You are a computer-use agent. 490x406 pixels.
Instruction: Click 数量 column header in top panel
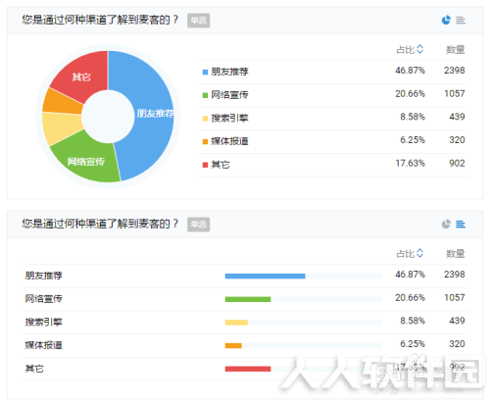click(456, 50)
